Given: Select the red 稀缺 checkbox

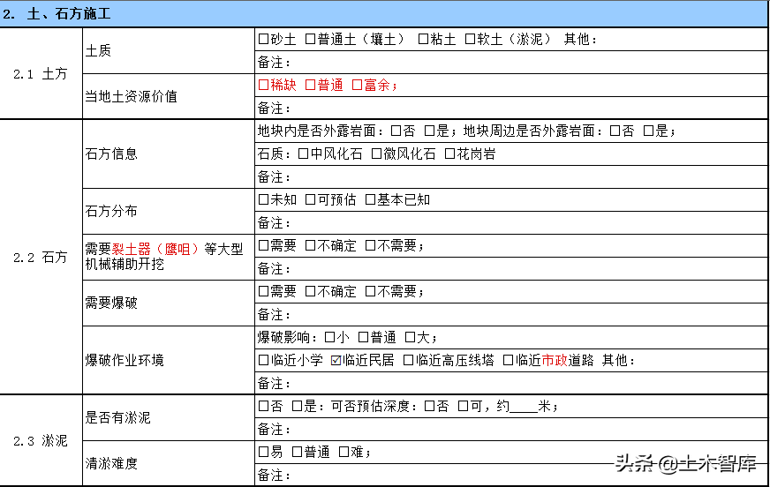Looking at the screenshot, I should 263,86.
